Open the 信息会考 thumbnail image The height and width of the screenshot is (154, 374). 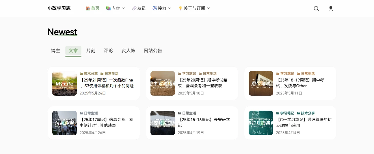pos(64,123)
